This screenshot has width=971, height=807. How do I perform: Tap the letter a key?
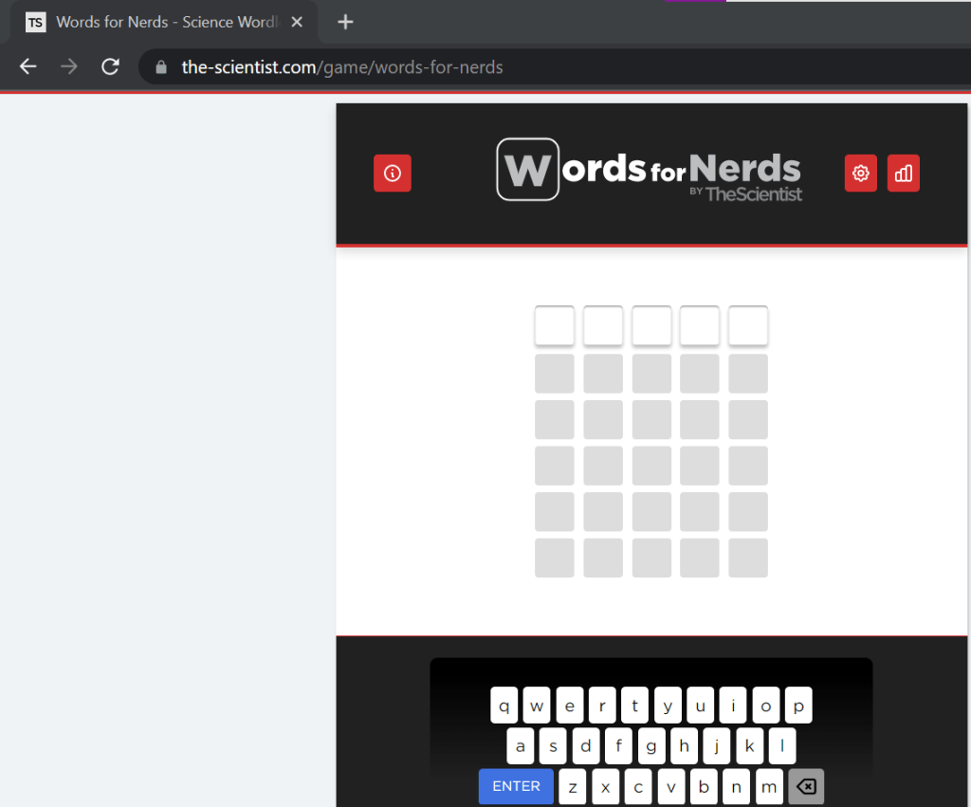(521, 746)
